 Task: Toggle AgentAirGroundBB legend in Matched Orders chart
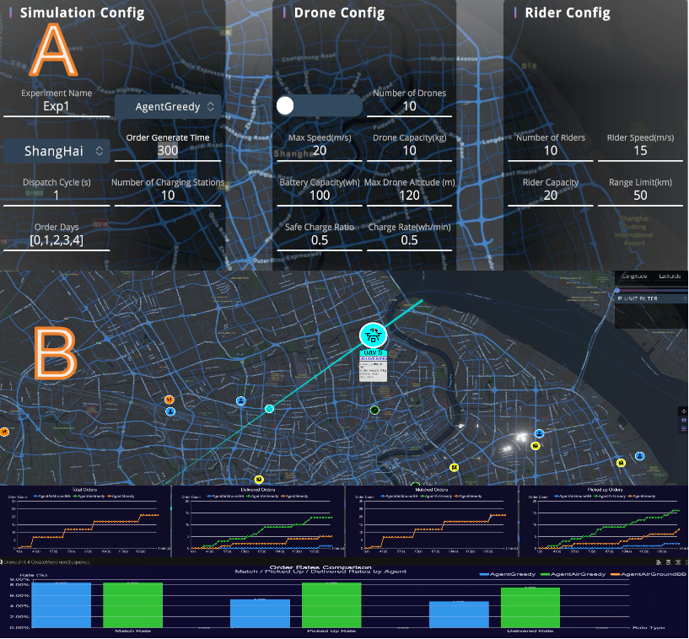pos(400,497)
